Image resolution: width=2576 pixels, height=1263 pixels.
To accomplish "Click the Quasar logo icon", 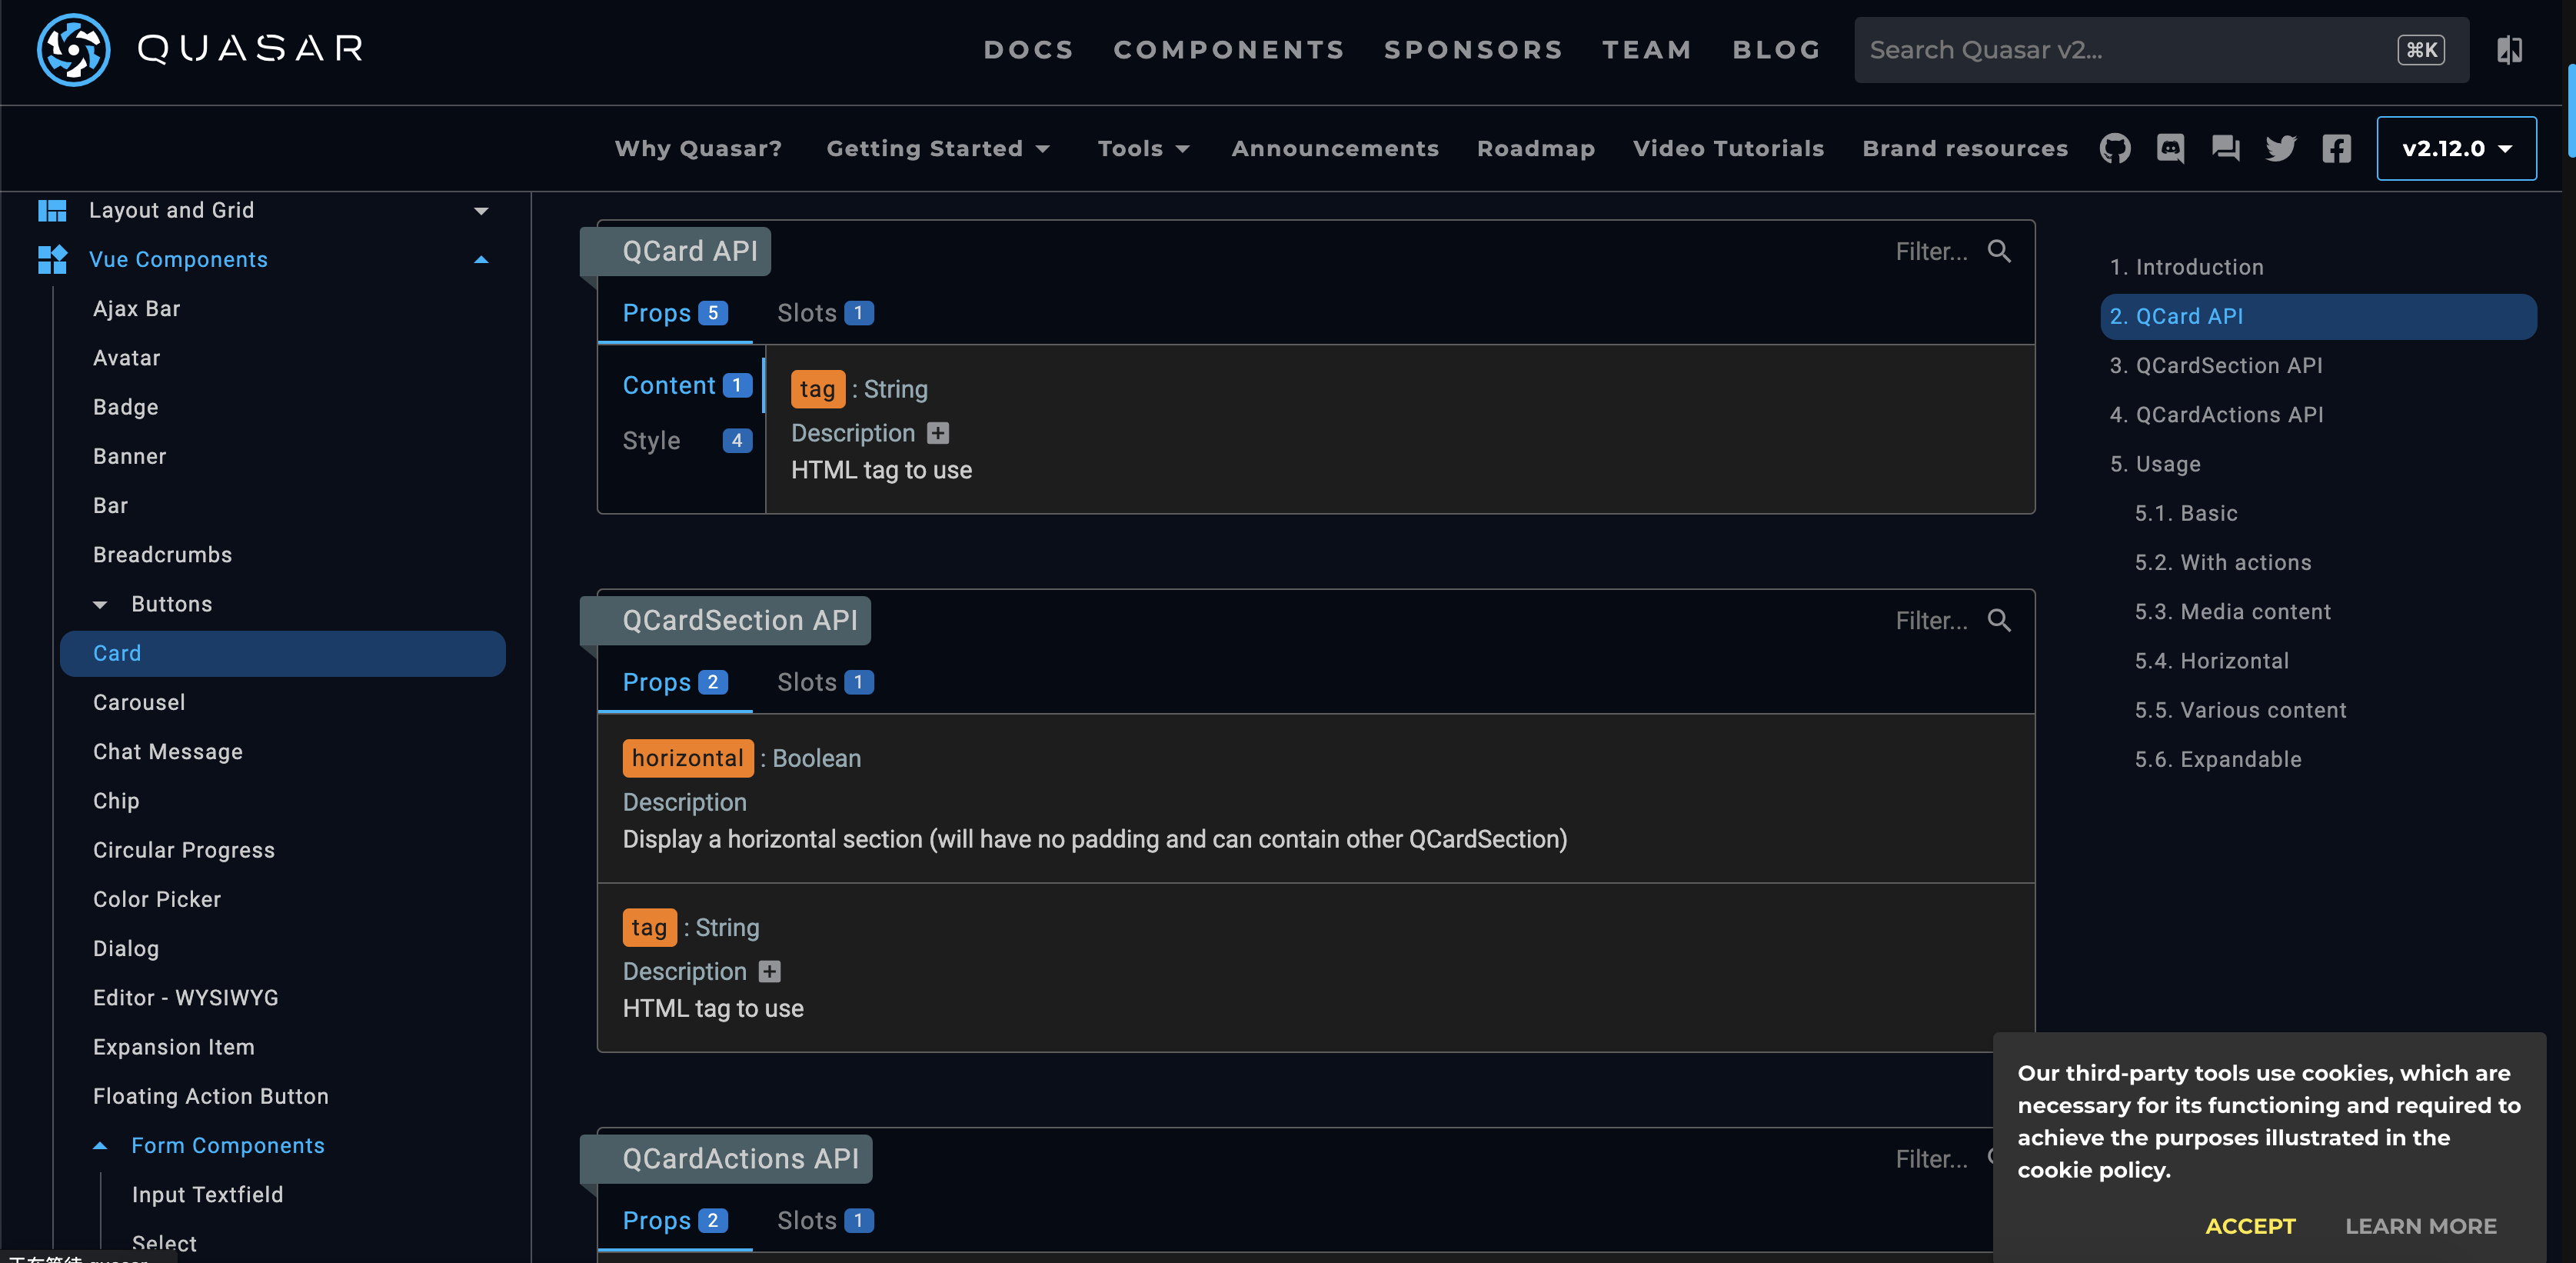I will pyautogui.click(x=73, y=49).
